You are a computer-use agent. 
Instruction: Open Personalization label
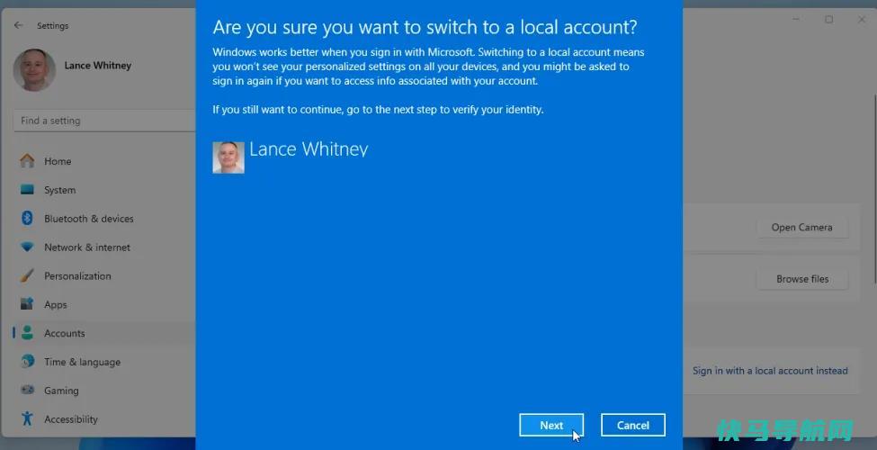point(77,276)
